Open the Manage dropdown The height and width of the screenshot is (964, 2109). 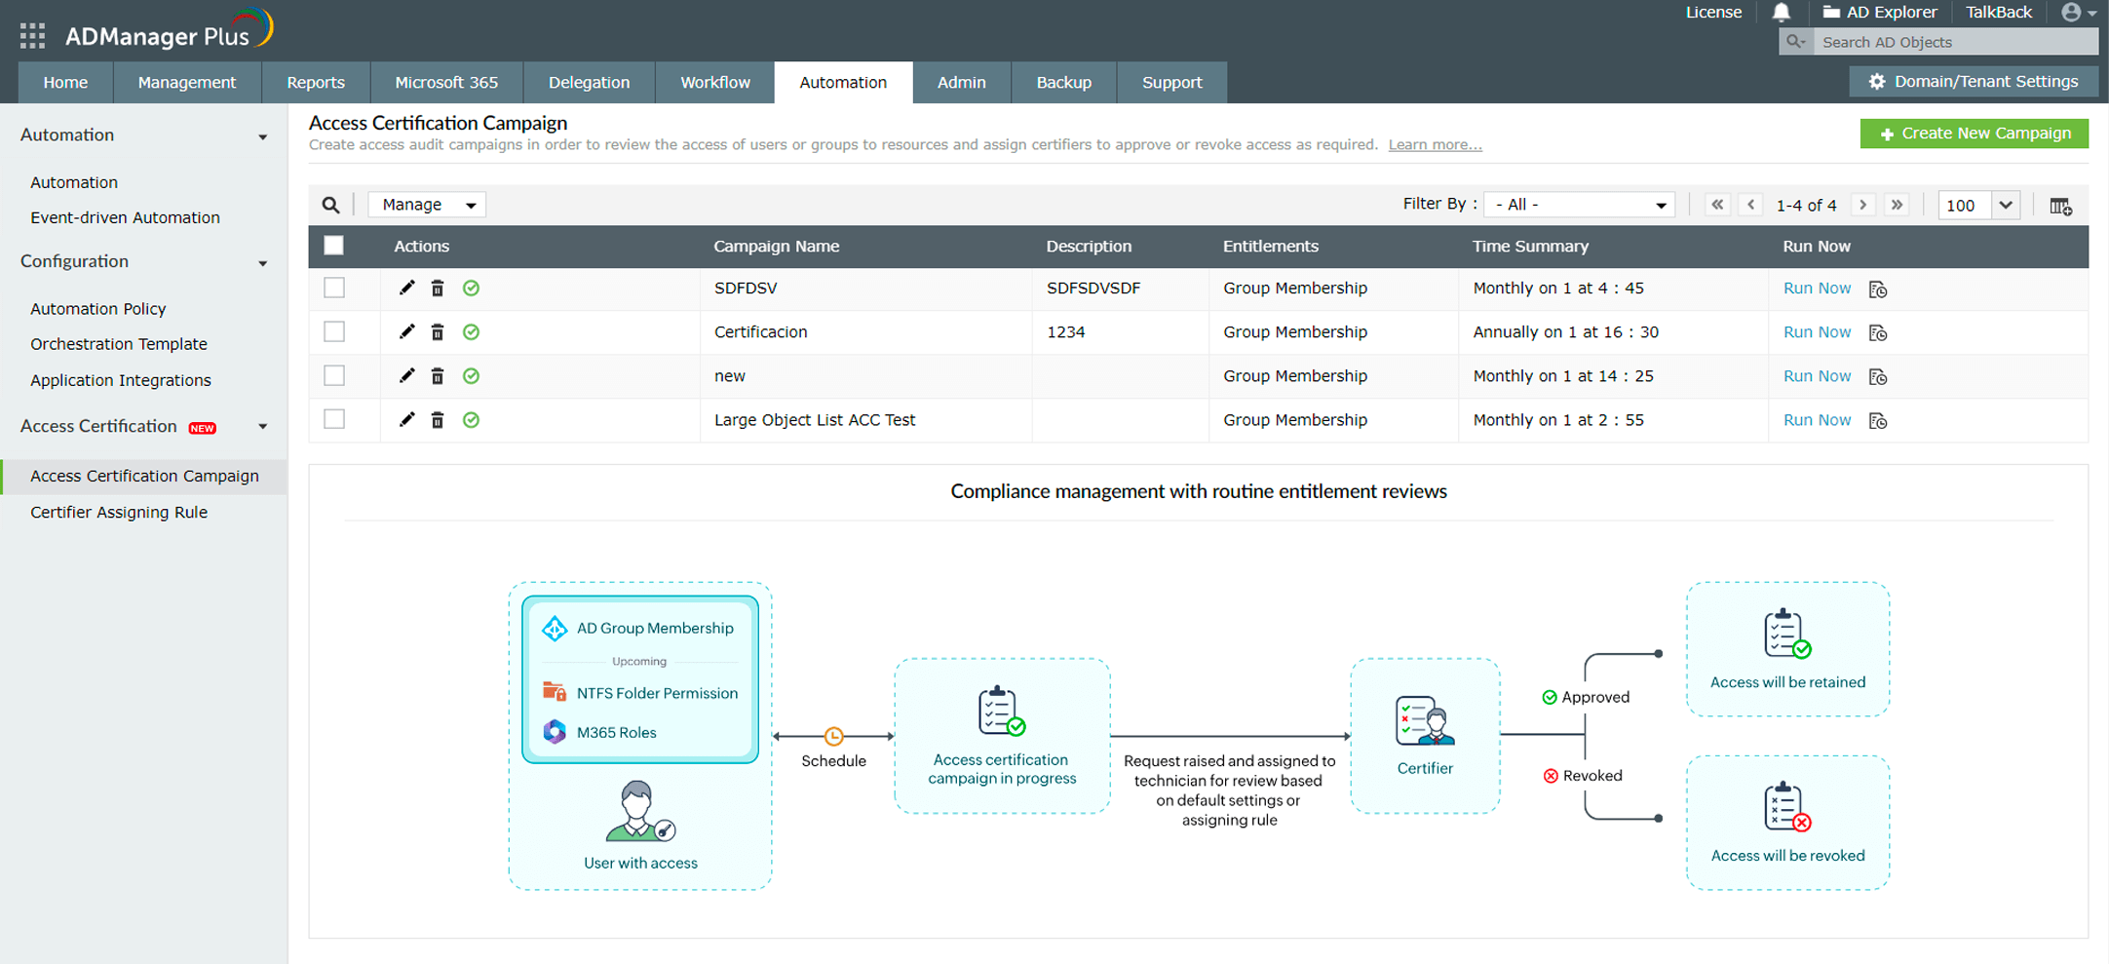pyautogui.click(x=427, y=205)
